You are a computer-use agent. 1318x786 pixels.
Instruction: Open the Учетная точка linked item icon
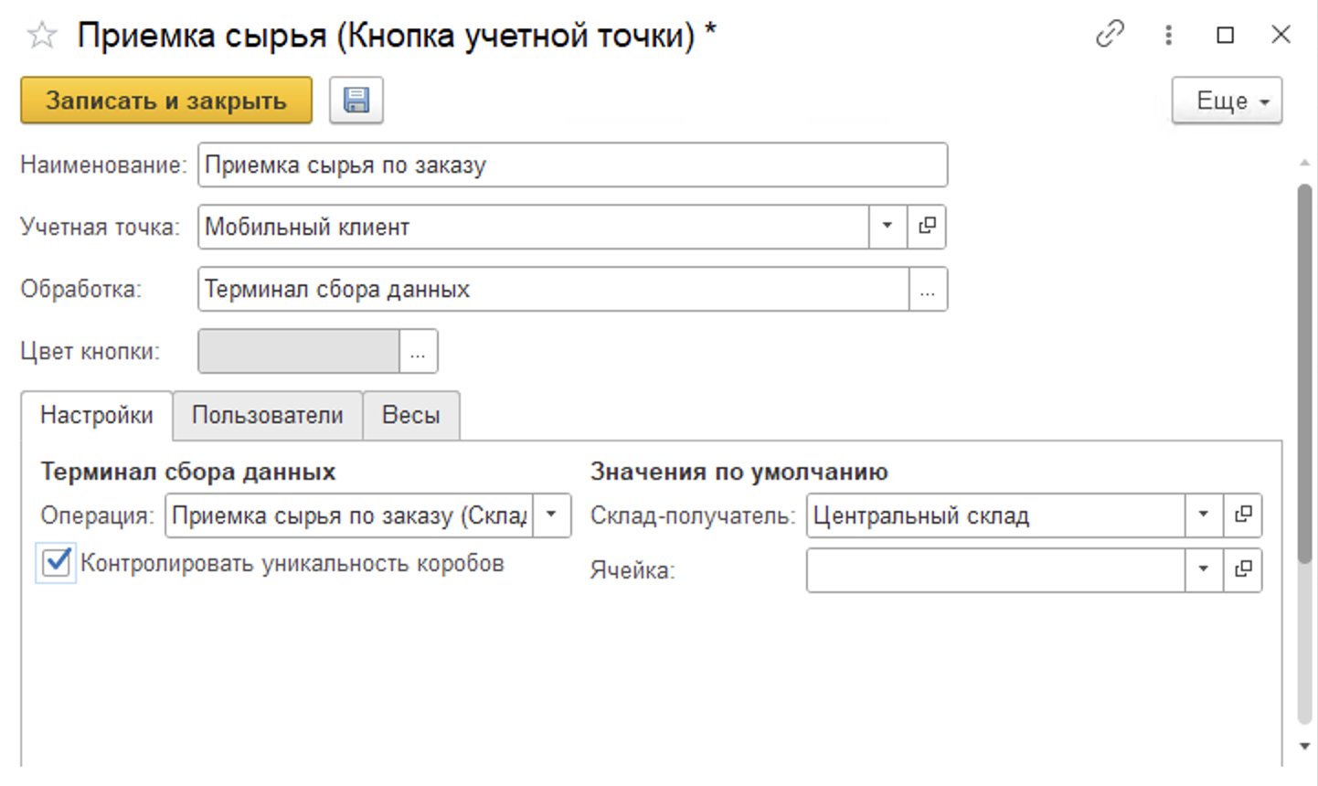coord(927,226)
